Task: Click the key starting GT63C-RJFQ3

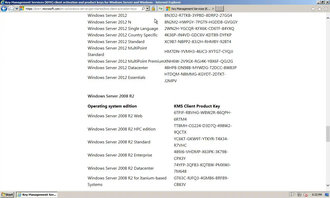Action: click(x=201, y=181)
